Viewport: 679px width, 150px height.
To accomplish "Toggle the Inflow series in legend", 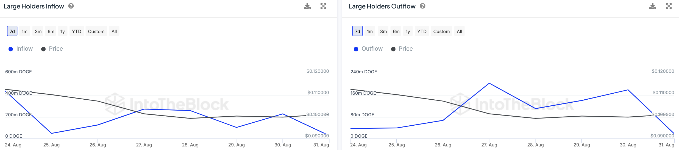I will [x=21, y=49].
